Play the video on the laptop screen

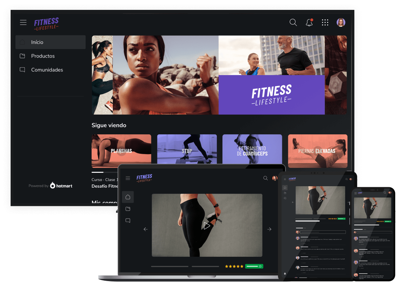(x=207, y=226)
